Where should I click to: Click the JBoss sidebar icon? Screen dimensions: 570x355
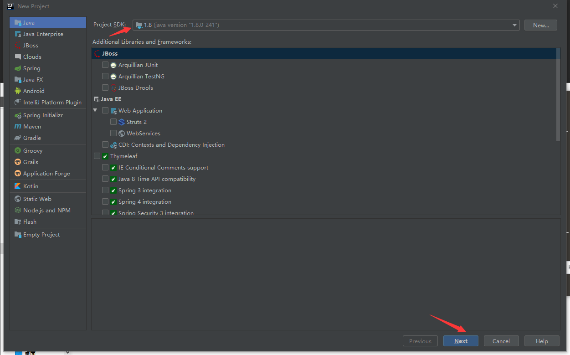coord(18,45)
